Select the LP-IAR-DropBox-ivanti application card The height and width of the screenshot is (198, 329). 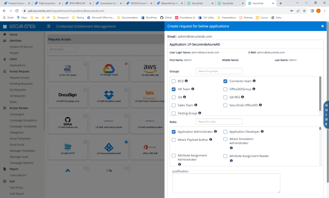click(109, 97)
